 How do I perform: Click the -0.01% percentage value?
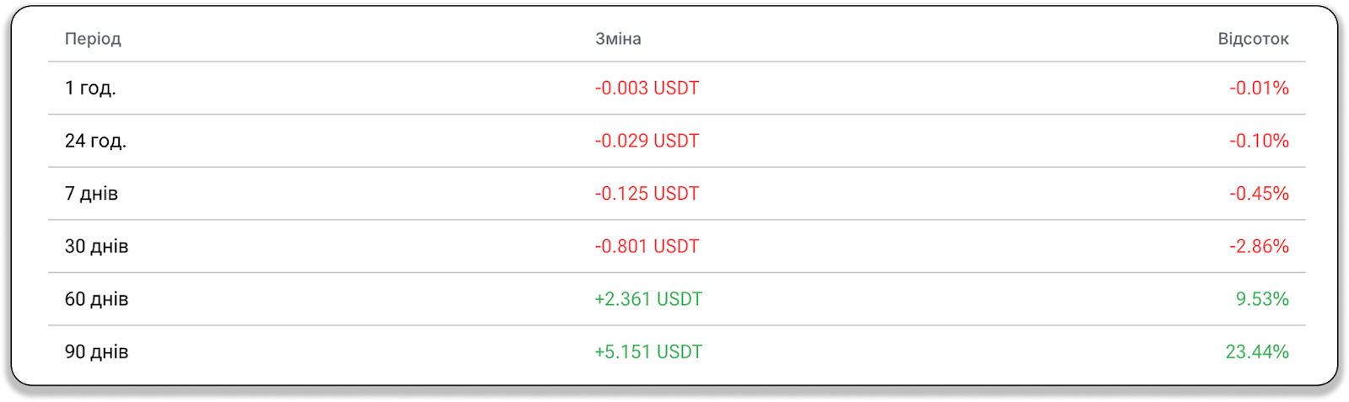coord(1259,88)
